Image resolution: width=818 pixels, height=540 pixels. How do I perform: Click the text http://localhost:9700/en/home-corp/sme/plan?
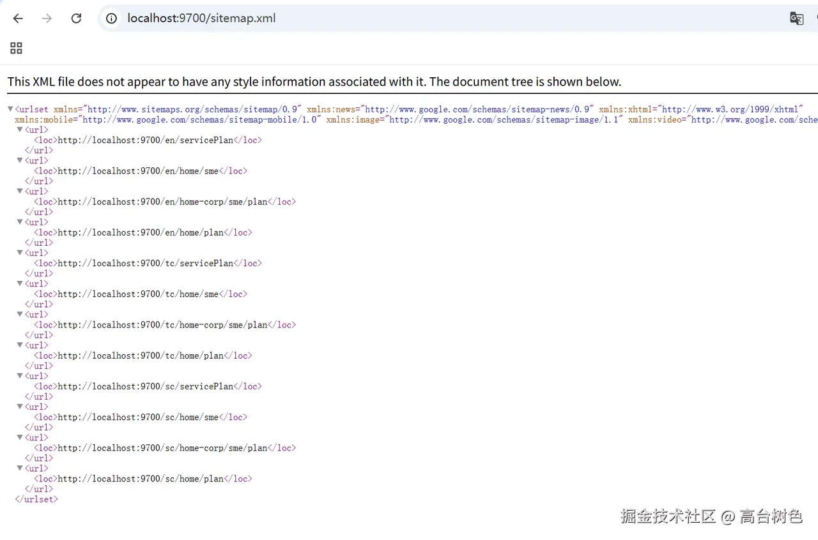(163, 202)
